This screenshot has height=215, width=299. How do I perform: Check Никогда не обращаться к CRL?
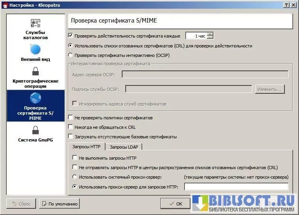[x=71, y=127]
